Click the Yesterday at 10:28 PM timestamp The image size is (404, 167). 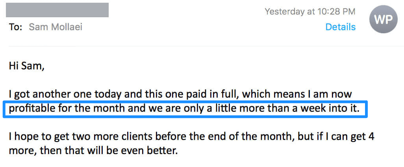[310, 11]
